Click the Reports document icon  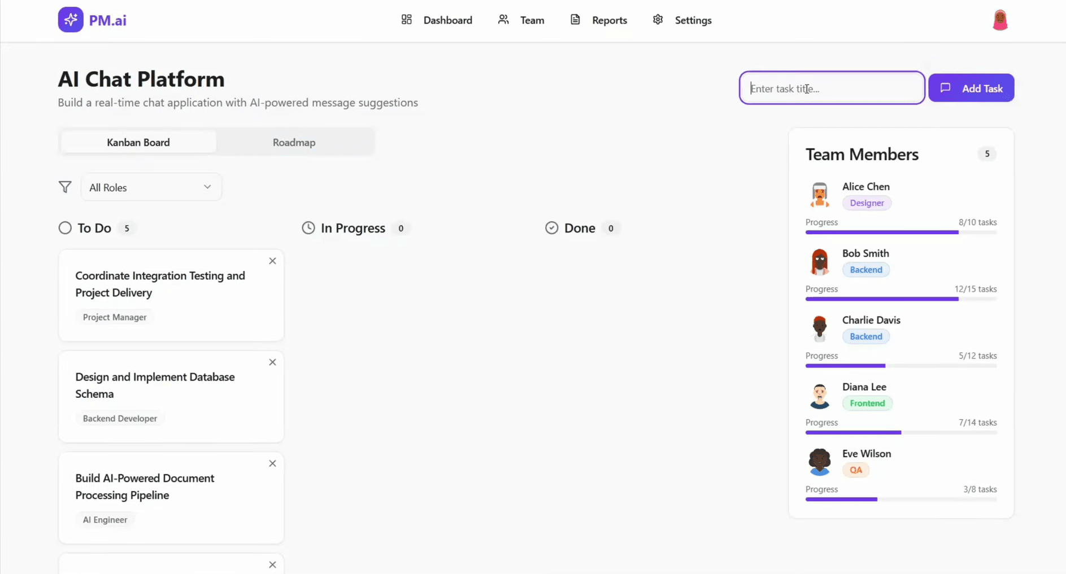tap(575, 20)
